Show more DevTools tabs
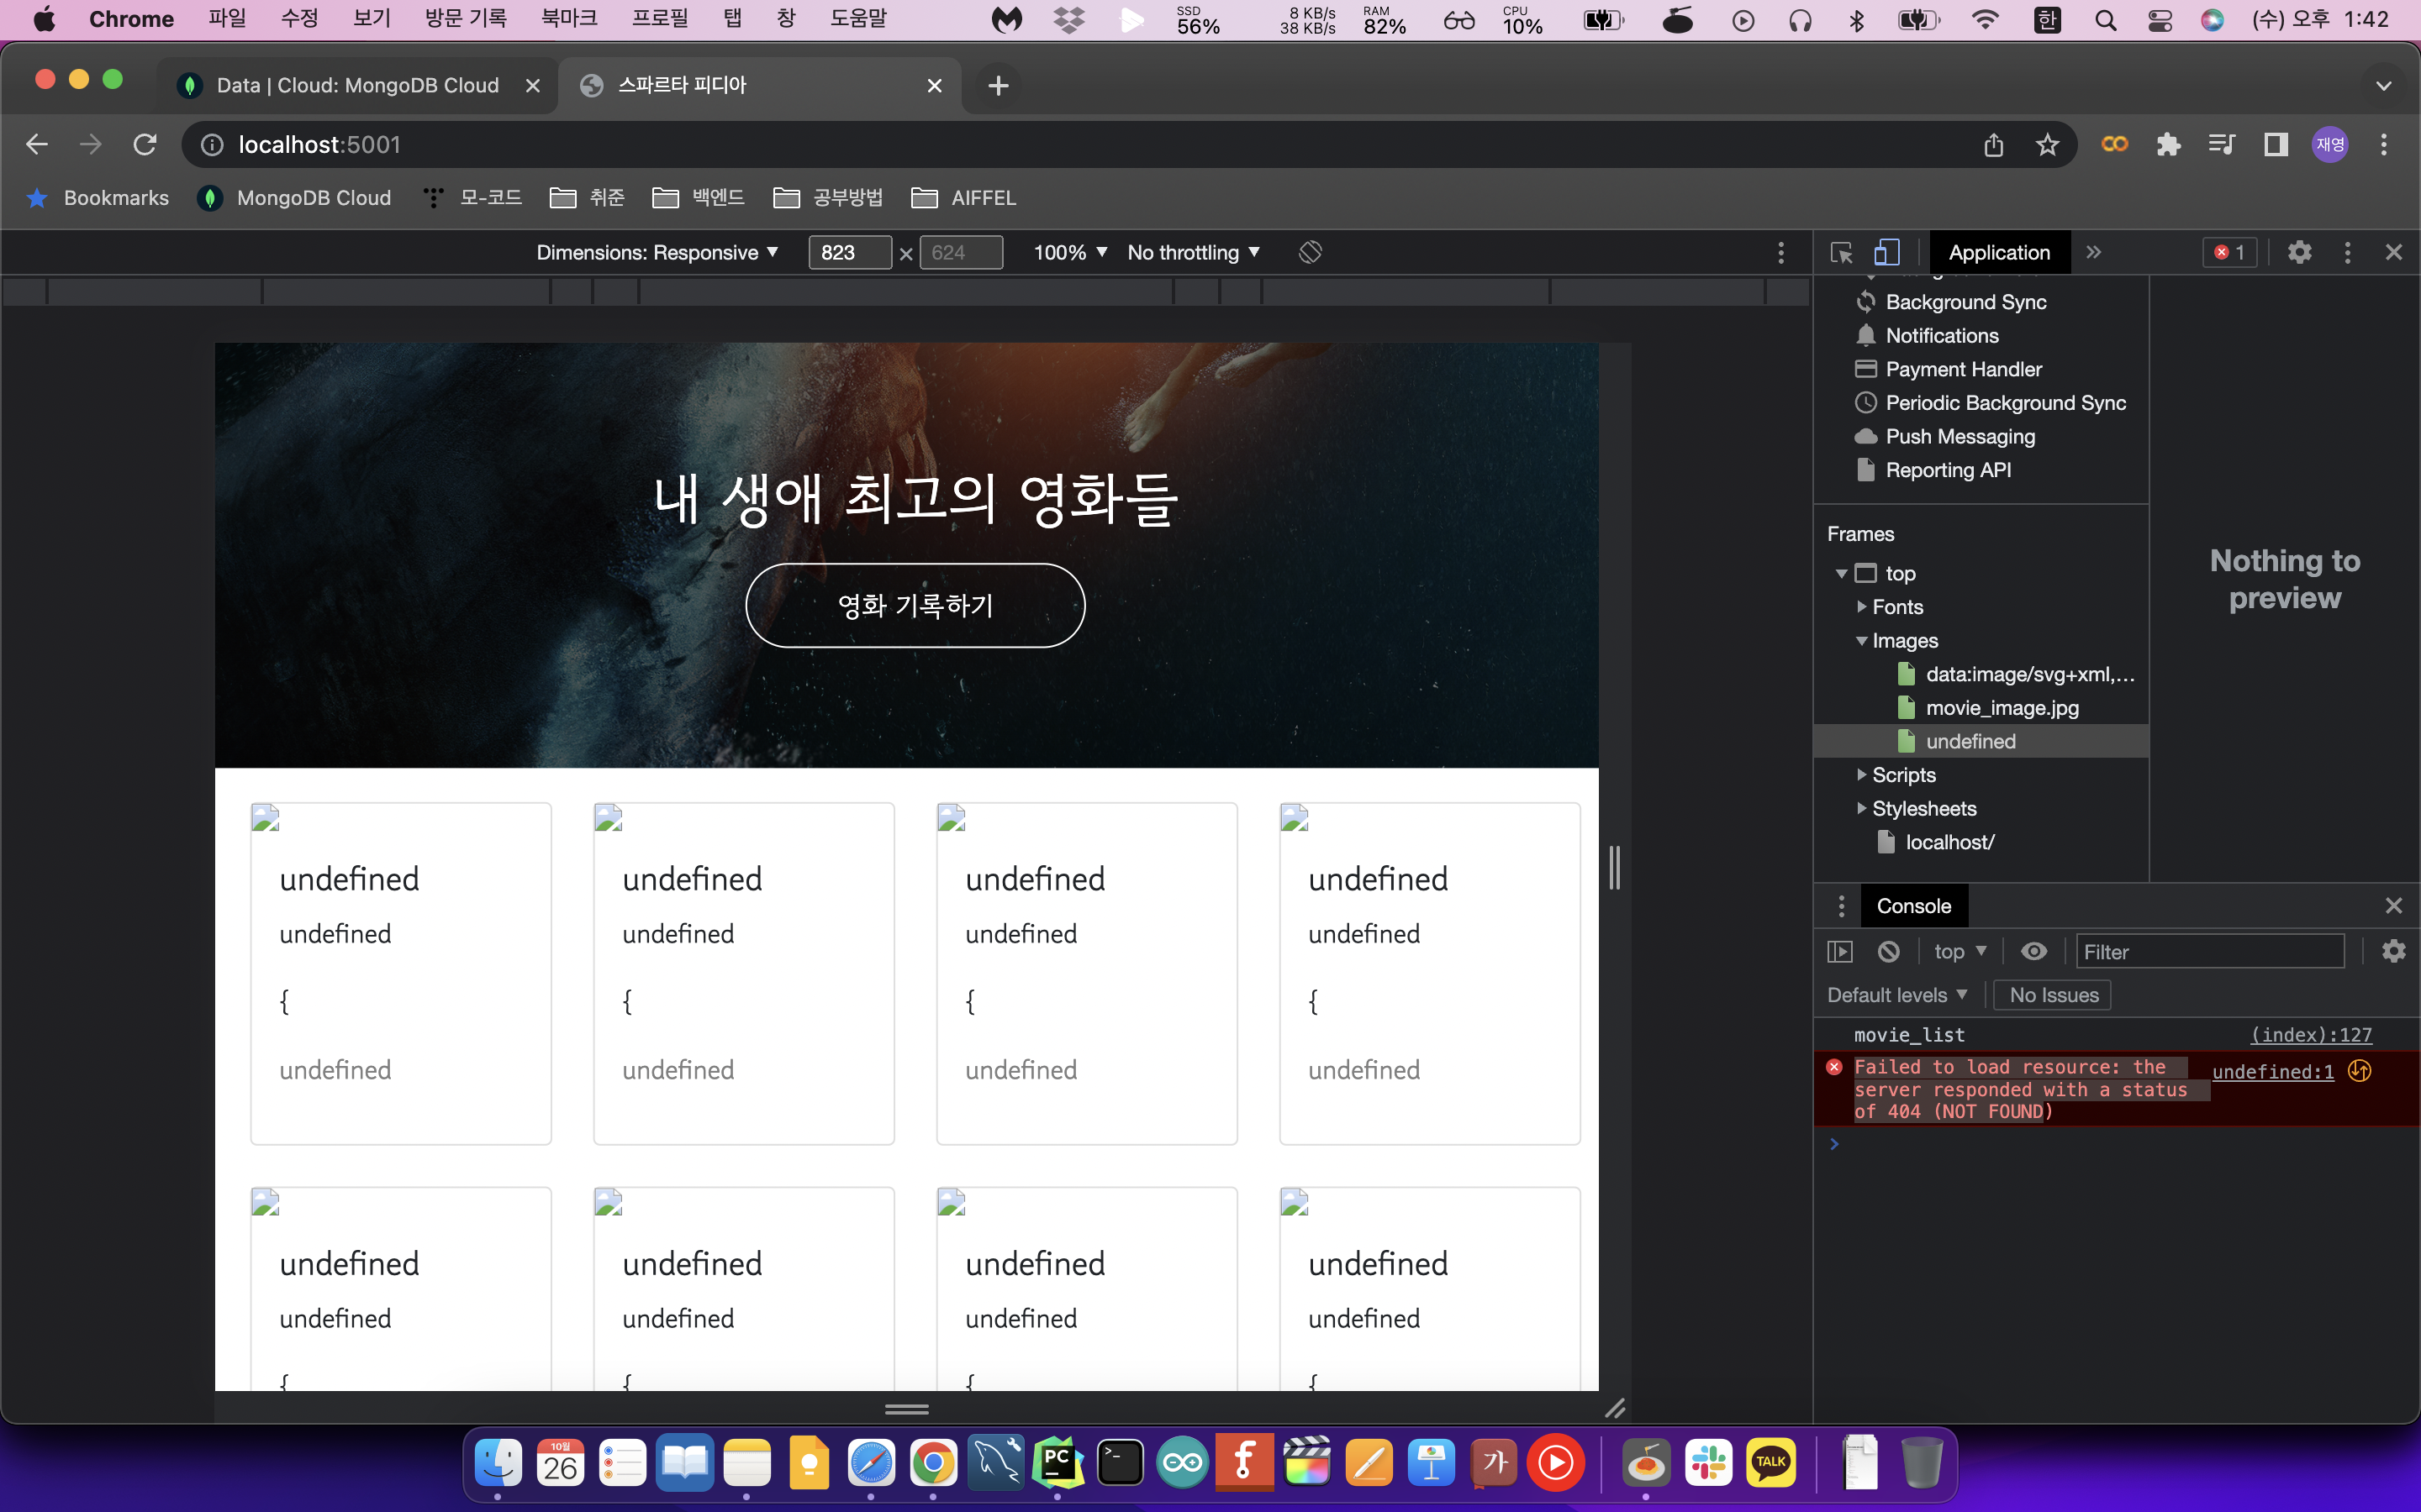This screenshot has height=1512, width=2421. (x=2094, y=252)
